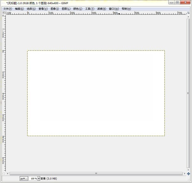Click the vertical scrollbar up arrow

pos(188,17)
